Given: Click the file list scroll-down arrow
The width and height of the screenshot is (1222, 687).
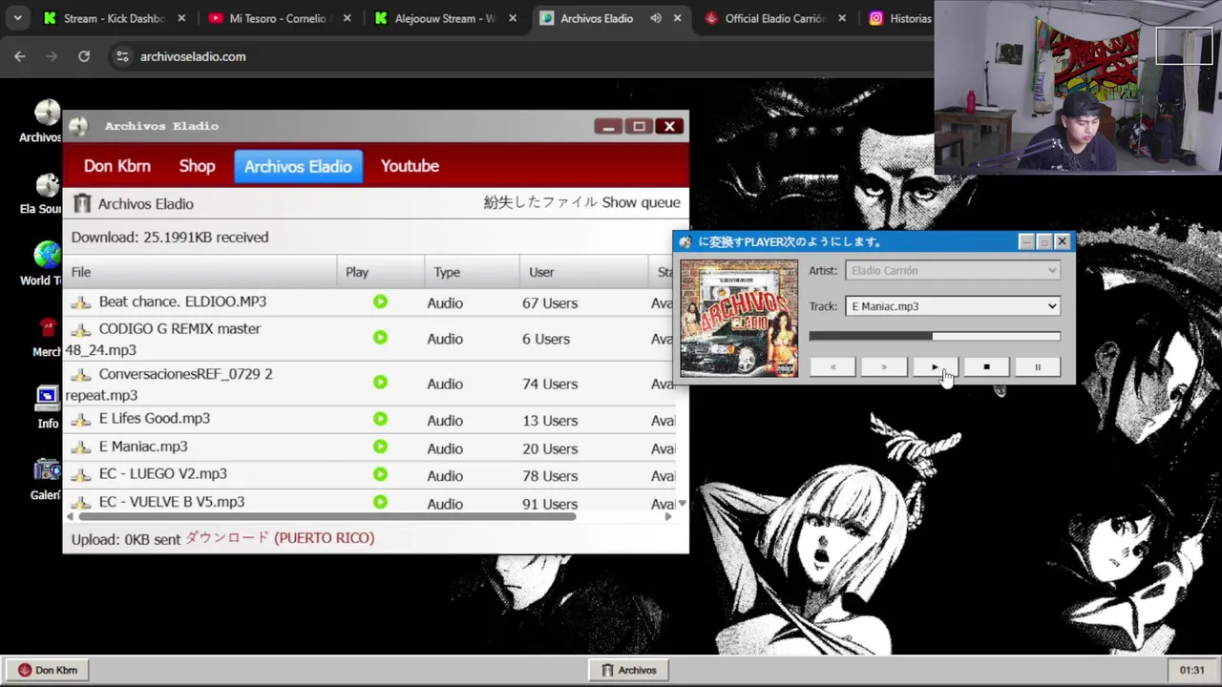Looking at the screenshot, I should tap(682, 503).
